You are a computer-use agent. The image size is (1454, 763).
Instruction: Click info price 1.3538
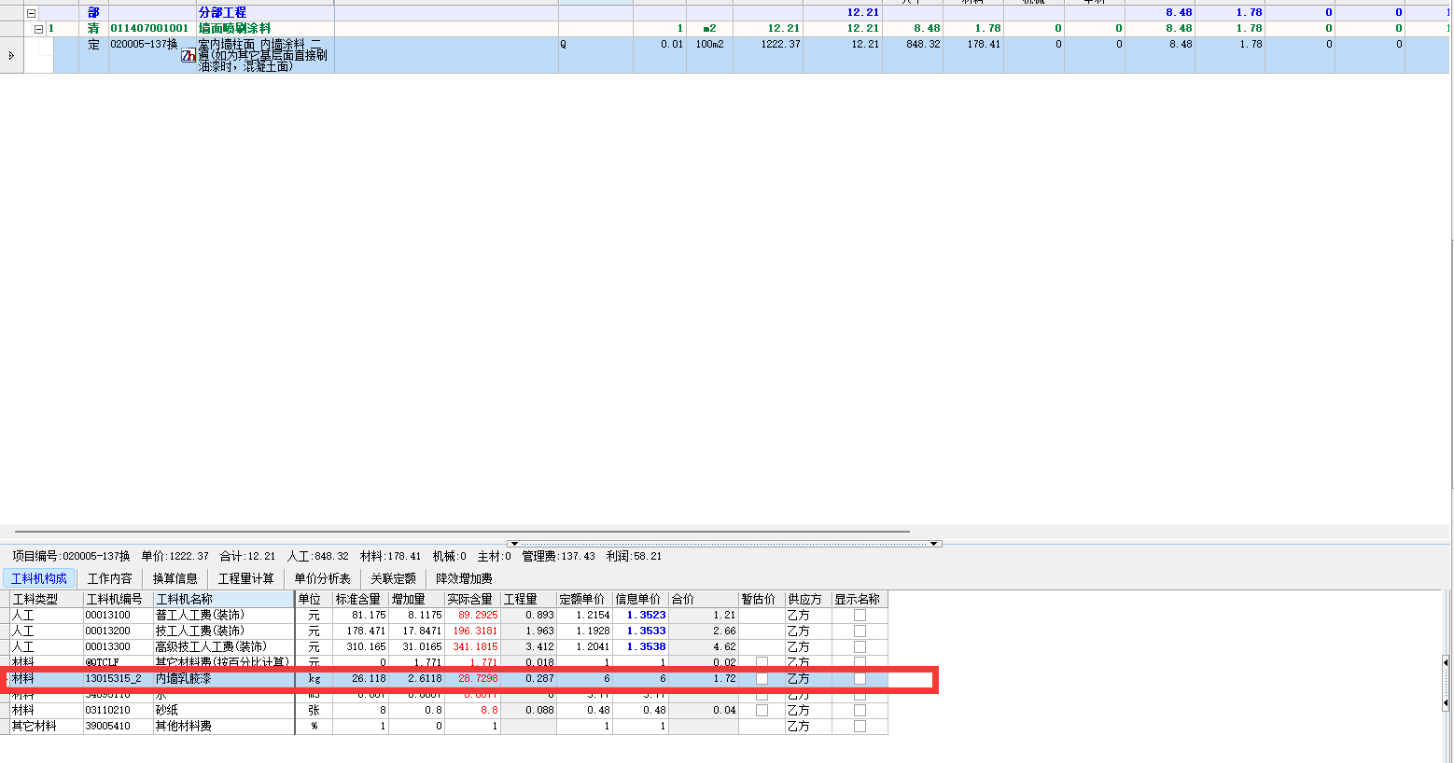pos(646,647)
